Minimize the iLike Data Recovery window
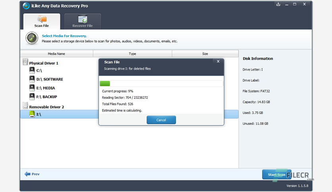332x192 pixels. [287, 4]
